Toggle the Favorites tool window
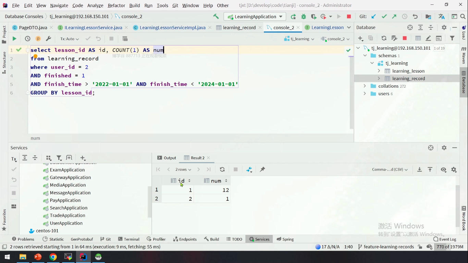Screen dimensions: 468x263 pyautogui.click(x=4, y=220)
